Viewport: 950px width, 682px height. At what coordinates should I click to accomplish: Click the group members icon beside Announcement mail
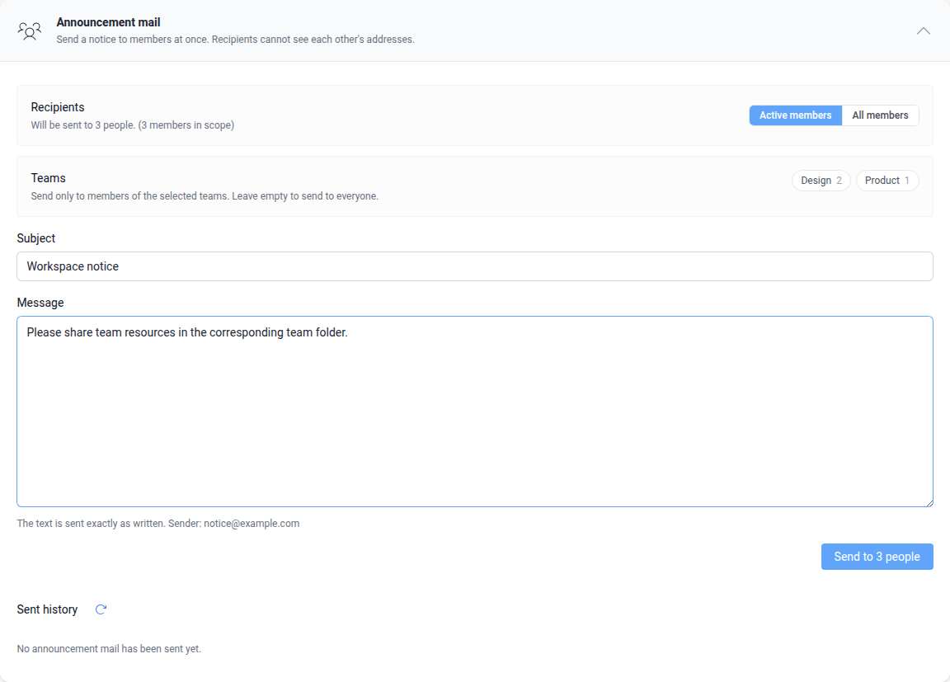click(29, 31)
